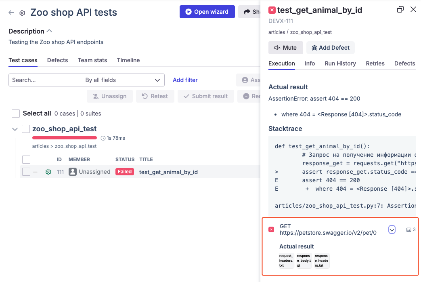Click the Unassigned member avatar icon

(x=73, y=172)
